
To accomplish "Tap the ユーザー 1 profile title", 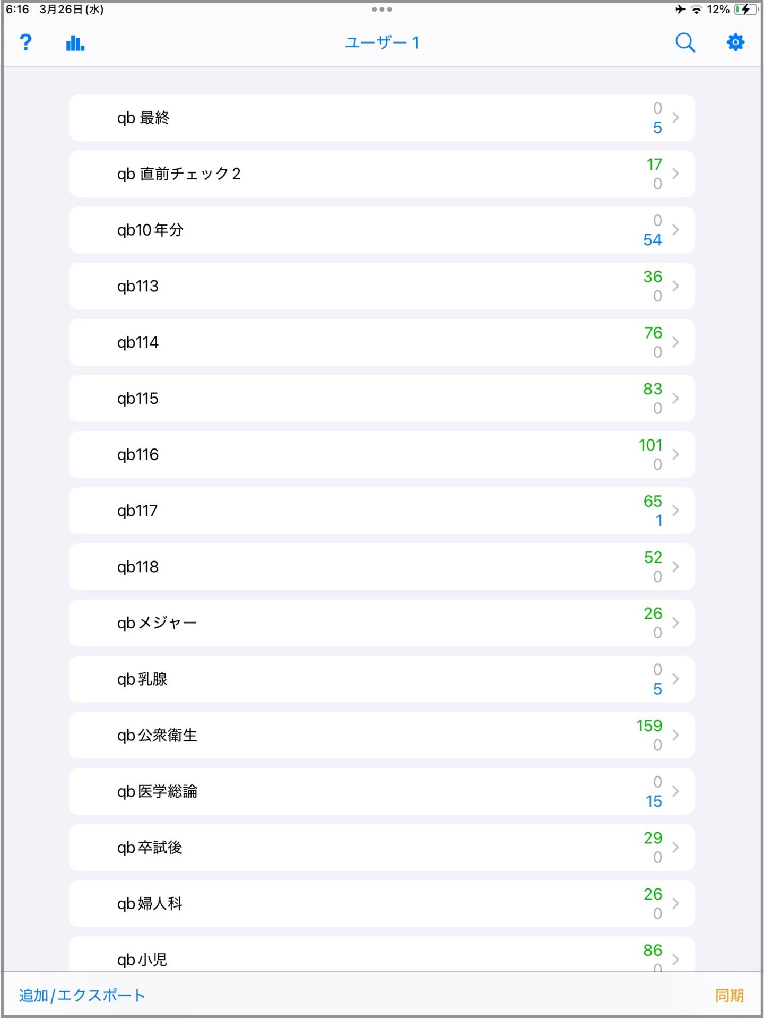I will pyautogui.click(x=382, y=42).
